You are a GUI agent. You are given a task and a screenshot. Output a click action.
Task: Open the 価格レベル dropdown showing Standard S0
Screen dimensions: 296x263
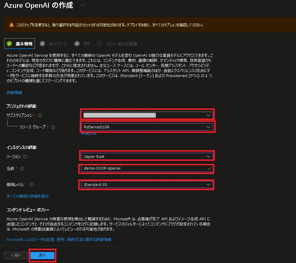pos(147,184)
